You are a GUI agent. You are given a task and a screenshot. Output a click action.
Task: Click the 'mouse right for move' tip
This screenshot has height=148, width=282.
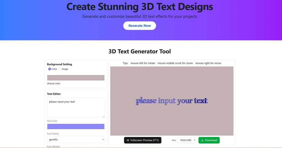click(208, 63)
